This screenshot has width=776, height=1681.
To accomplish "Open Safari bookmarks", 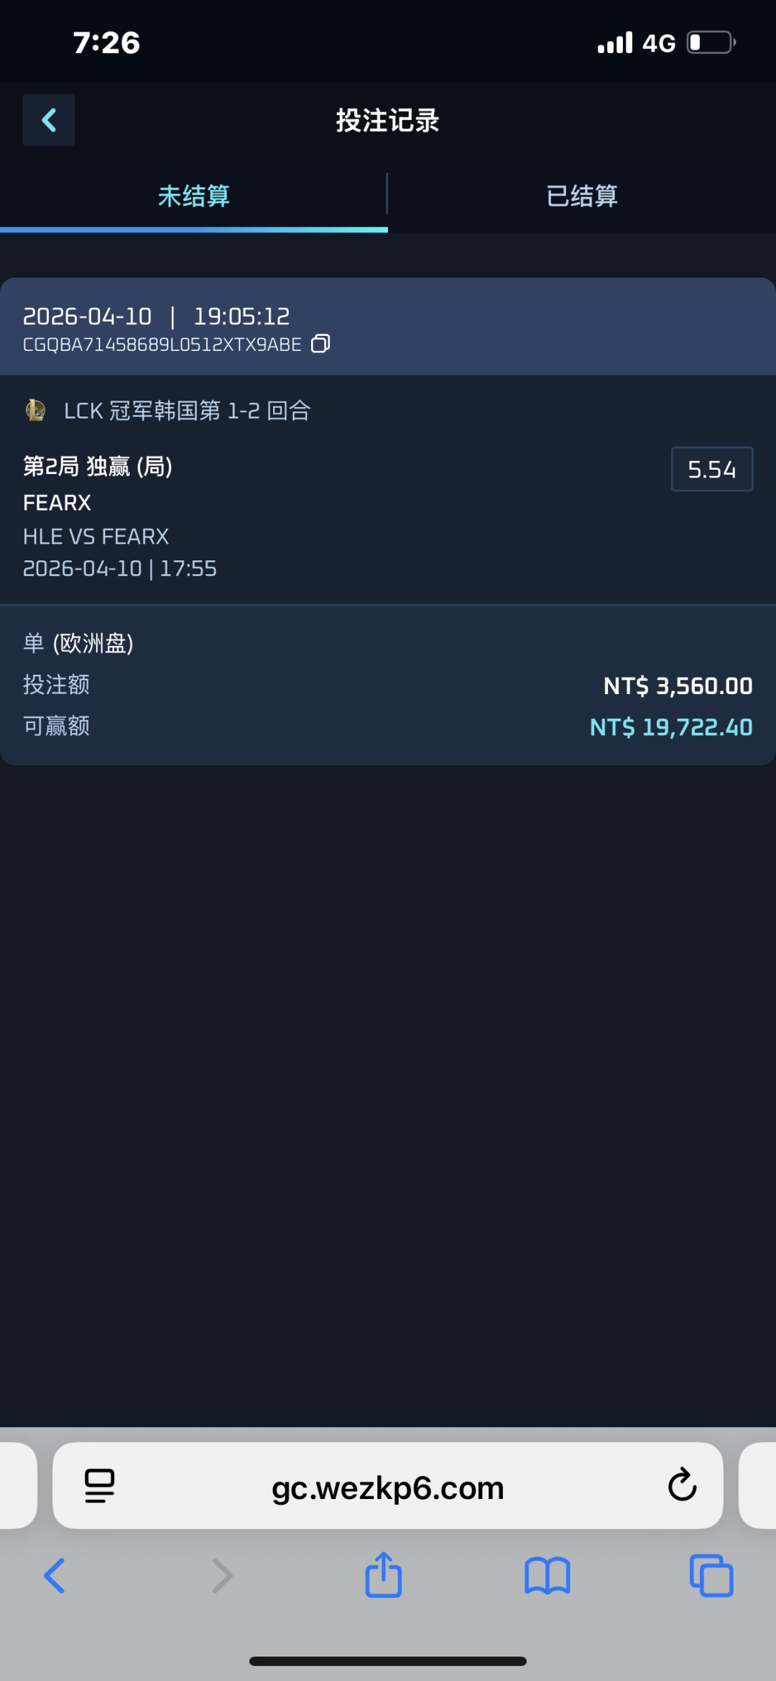I will point(547,1576).
